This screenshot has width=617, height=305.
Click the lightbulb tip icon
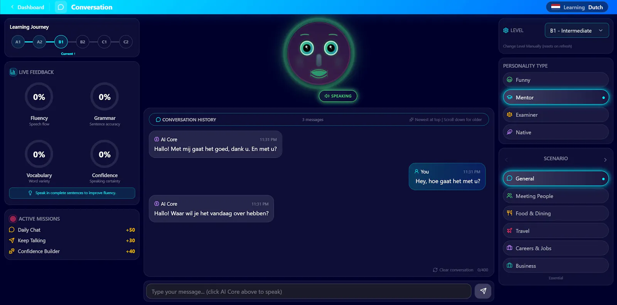tap(30, 193)
